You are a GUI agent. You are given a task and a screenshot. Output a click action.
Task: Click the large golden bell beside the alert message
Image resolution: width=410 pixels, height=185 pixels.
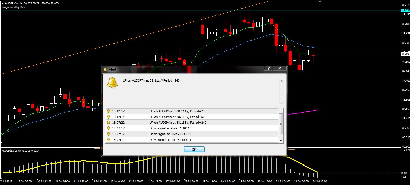[x=112, y=82]
